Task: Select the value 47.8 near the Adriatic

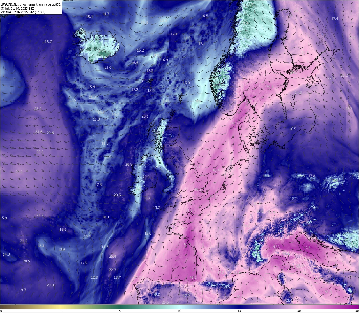Action: click(307, 248)
